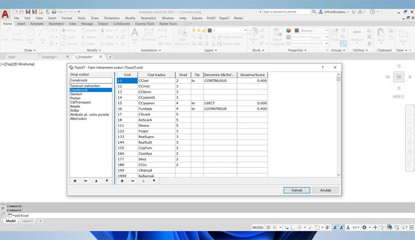Click the Salvați button
415x240 pixels.
pyautogui.click(x=297, y=190)
